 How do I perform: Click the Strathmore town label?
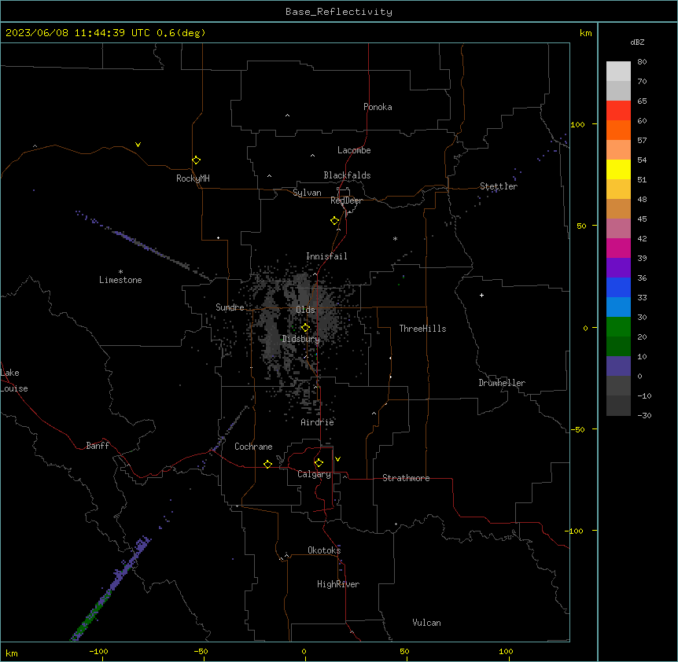406,478
